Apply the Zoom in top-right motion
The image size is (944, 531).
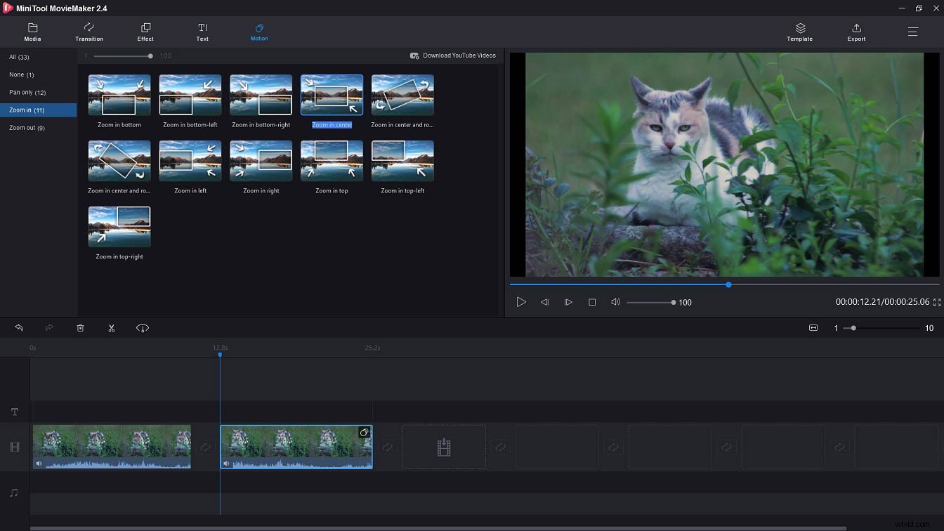[119, 226]
